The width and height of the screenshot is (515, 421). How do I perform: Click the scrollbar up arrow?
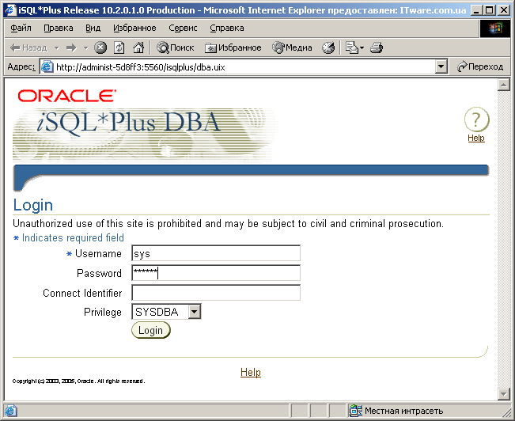pyautogui.click(x=503, y=85)
